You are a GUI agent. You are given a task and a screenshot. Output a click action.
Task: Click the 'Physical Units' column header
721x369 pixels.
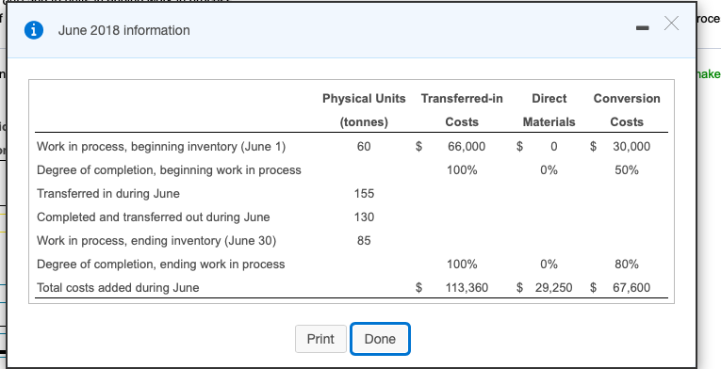coord(364,99)
